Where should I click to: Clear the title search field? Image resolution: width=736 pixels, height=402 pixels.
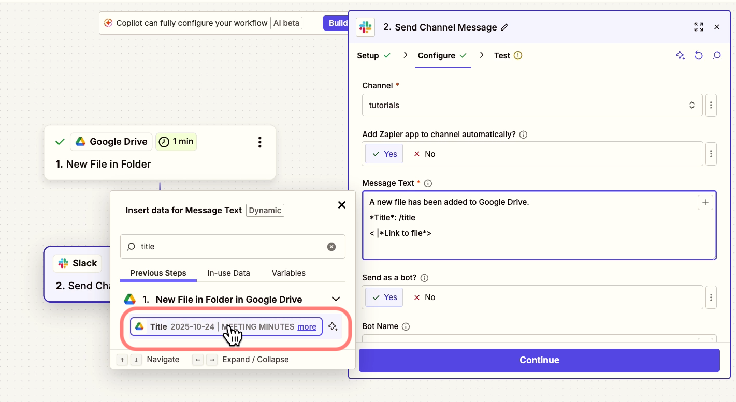point(331,247)
